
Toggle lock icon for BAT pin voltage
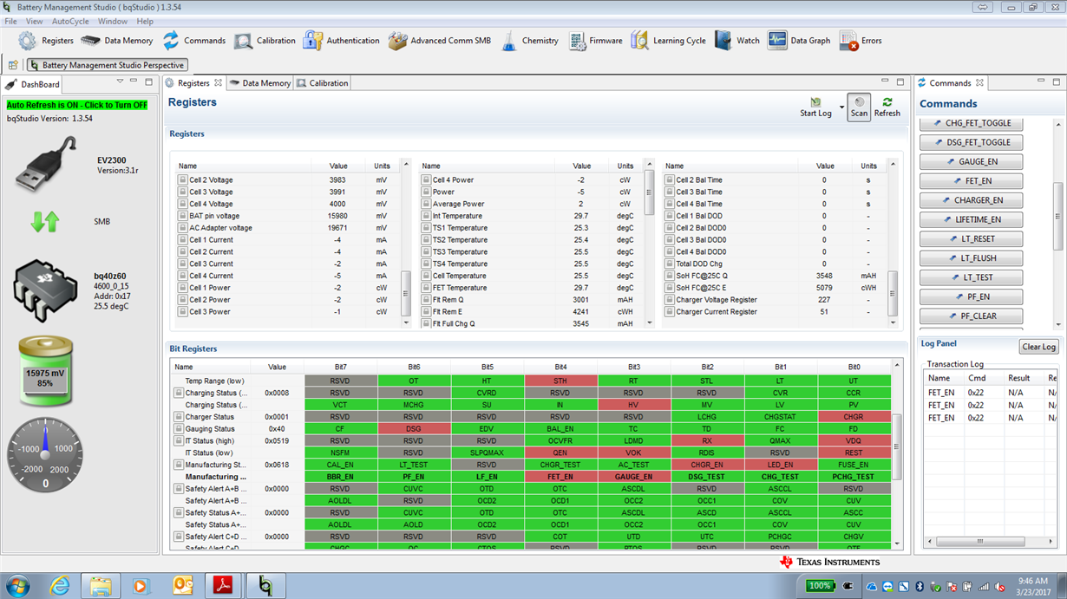coord(183,216)
